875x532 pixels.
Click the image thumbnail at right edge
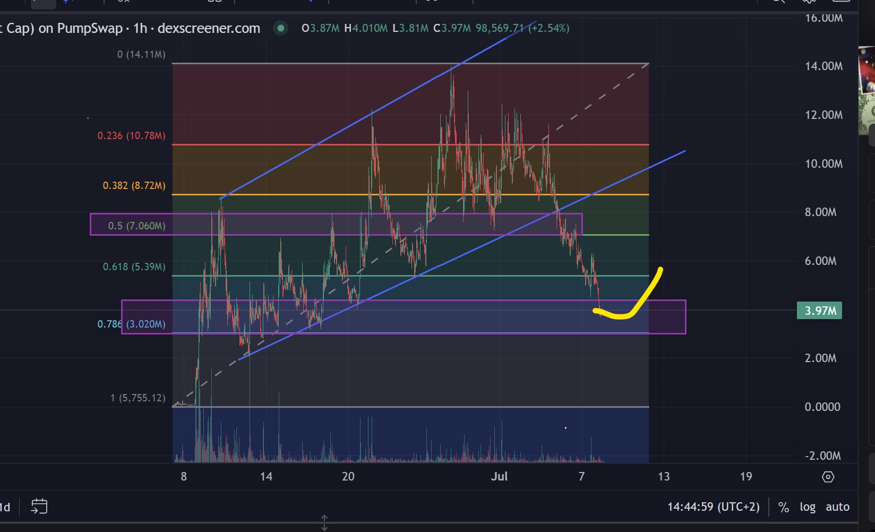coord(867,90)
